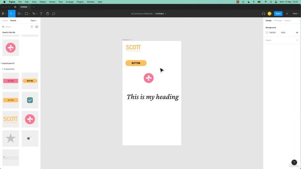This screenshot has height=169, width=301.
Task: Open the Arrange menu
Action: (x=70, y=2)
